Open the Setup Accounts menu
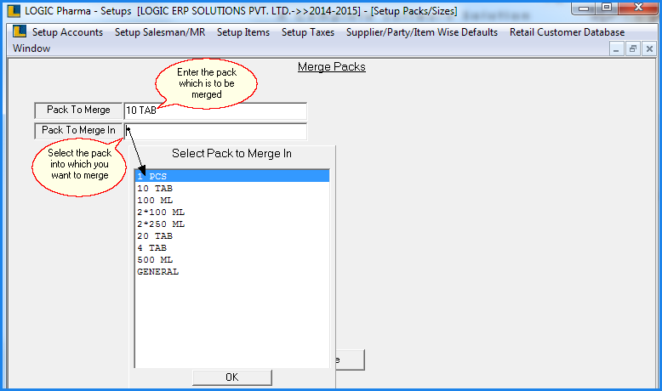Screen dimensions: 662x391 click(x=67, y=32)
